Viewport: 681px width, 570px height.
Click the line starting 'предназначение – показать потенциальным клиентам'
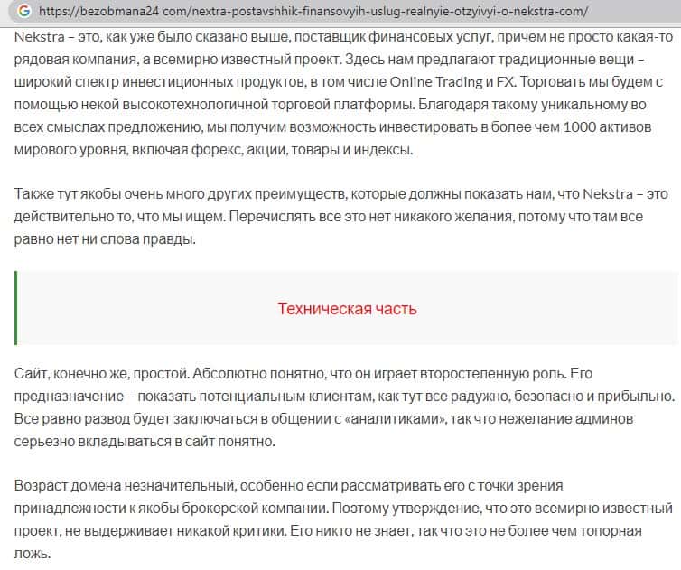pos(344,397)
